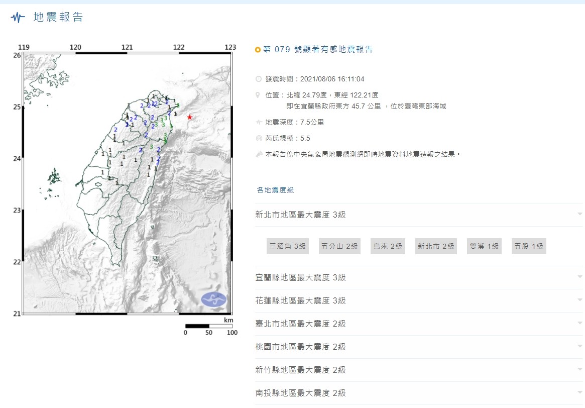Viewport: 585px width, 408px height.
Task: Open the 臺北市地區最大震度 2級 dropdown arrow
Action: [580, 324]
